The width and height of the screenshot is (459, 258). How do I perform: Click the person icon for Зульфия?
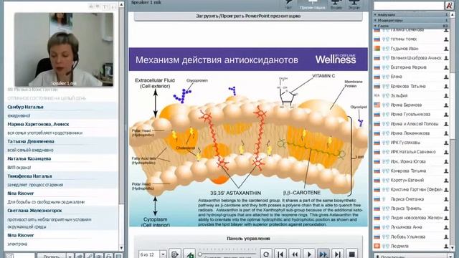(x=446, y=95)
